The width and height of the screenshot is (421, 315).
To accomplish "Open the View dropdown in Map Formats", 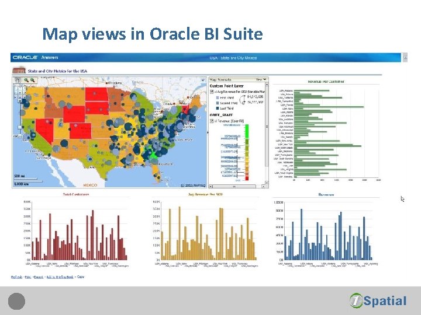I will [261, 79].
